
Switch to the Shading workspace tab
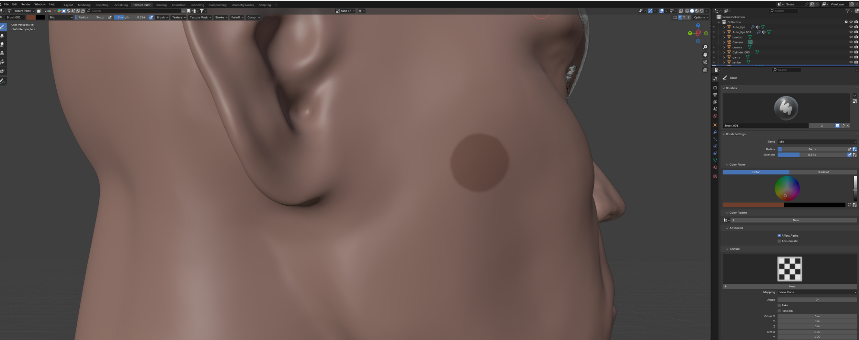coord(161,5)
